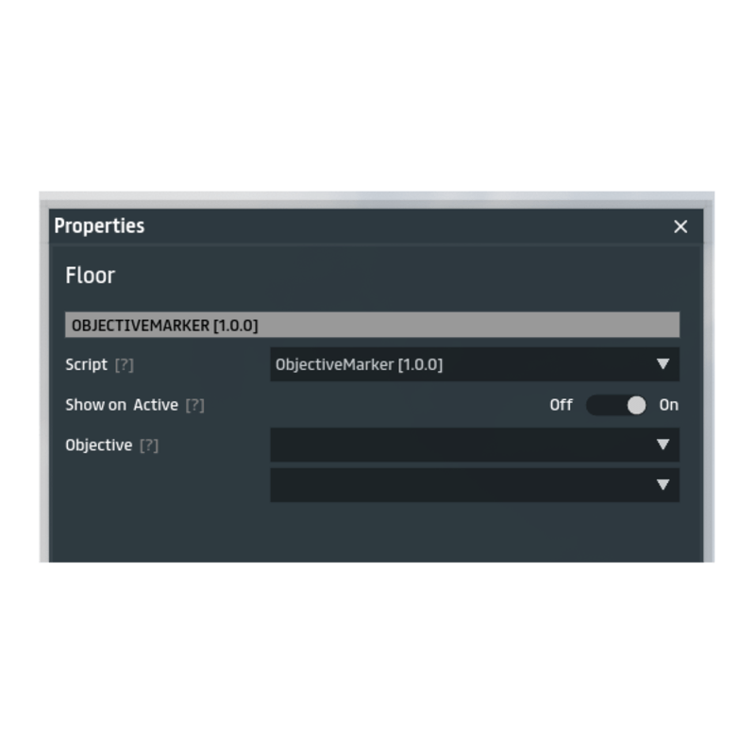Close the Properties panel
The width and height of the screenshot is (755, 755).
click(680, 226)
